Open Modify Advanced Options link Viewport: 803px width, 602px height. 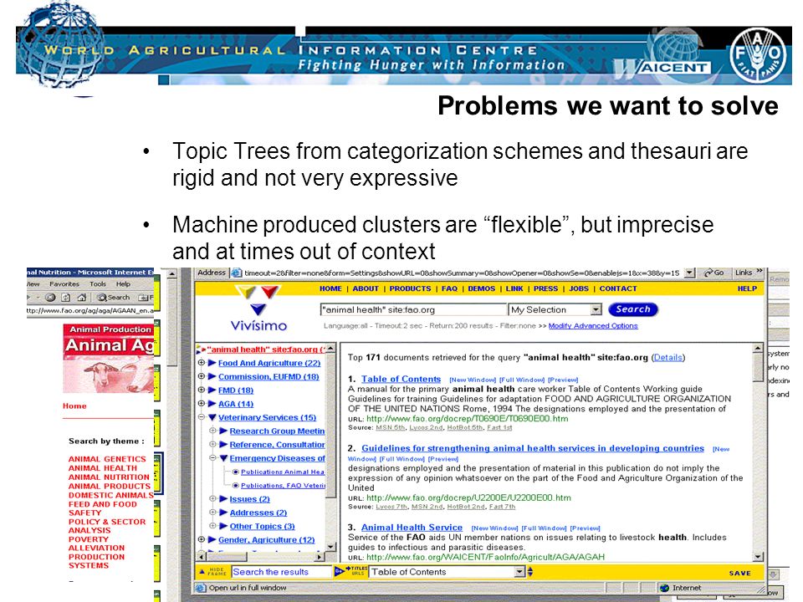pyautogui.click(x=593, y=325)
